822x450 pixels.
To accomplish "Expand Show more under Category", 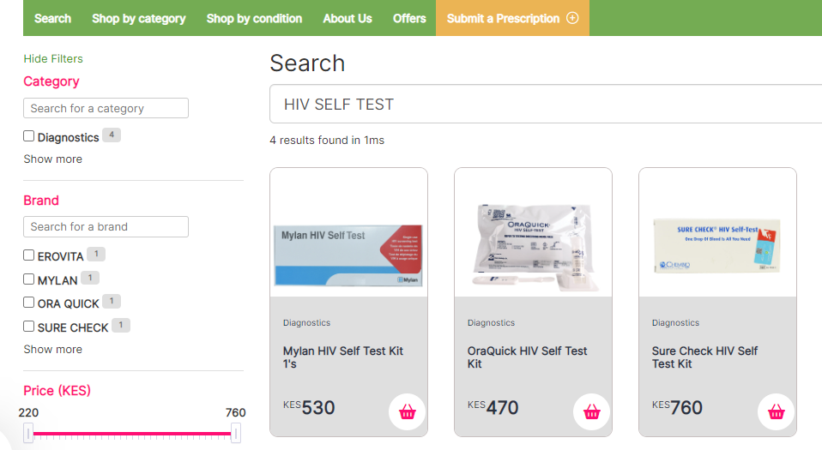I will 53,159.
